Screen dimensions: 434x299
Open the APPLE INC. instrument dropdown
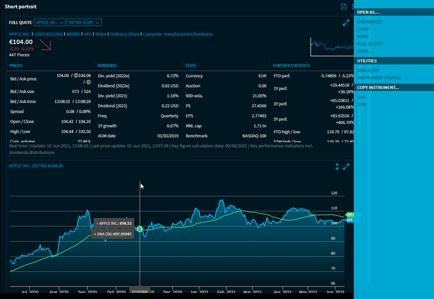tap(49, 23)
